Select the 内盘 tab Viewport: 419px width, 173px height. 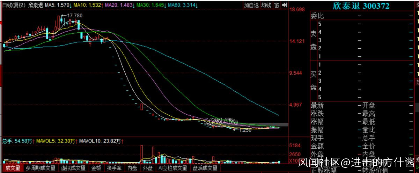pyautogui.click(x=132, y=168)
